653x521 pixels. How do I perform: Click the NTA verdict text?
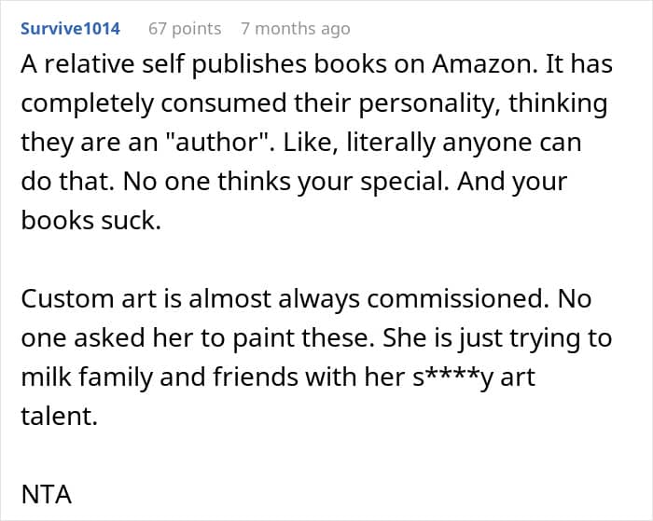pyautogui.click(x=47, y=495)
